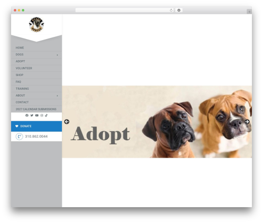
Task: Maximize window with green button
Action: [x=23, y=11]
